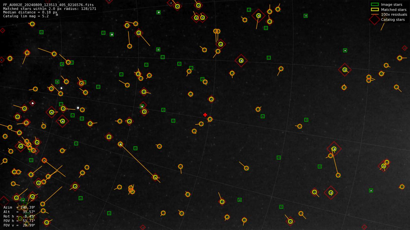Click the 'Azim = 240.39°' readout
410x230 pixels.
click(x=19, y=208)
